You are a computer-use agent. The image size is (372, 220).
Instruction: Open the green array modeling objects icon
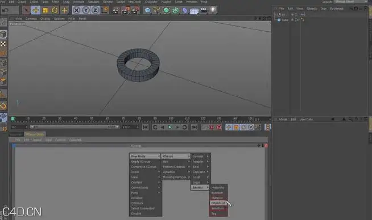click(176, 10)
